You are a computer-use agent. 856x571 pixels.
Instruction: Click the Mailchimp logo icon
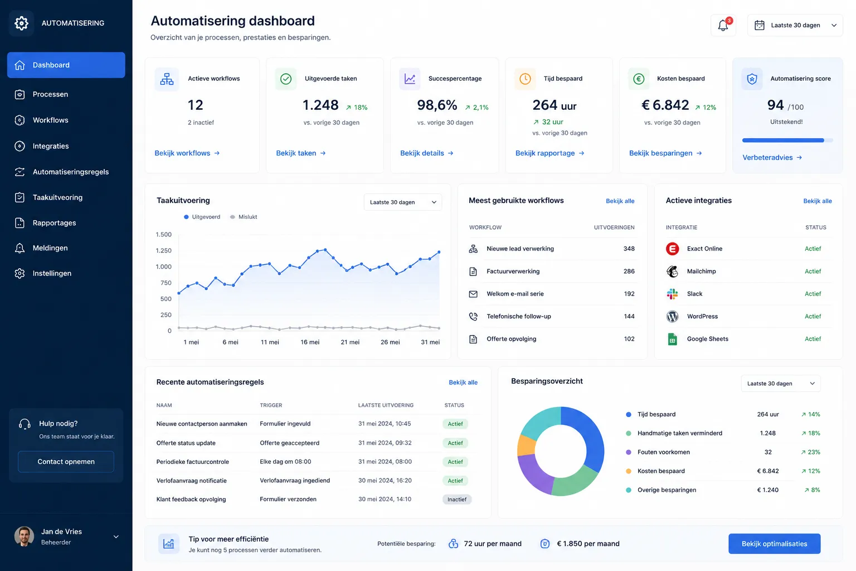pyautogui.click(x=673, y=272)
